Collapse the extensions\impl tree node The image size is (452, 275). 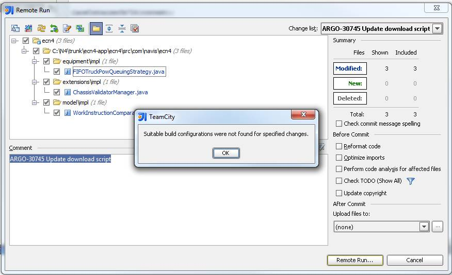[35, 82]
